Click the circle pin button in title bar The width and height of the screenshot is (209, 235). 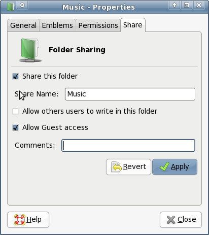point(22,5)
